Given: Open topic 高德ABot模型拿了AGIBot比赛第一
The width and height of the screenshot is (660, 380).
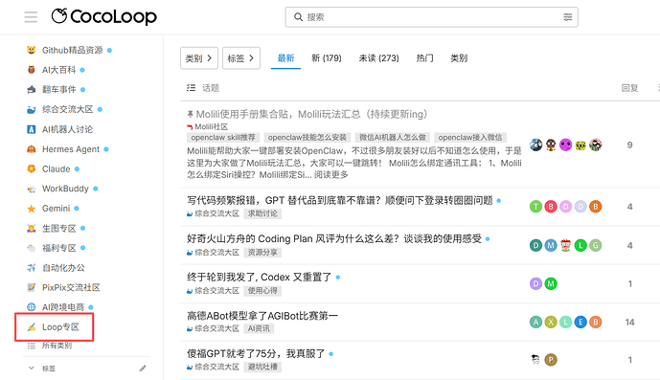Looking at the screenshot, I should [x=262, y=315].
